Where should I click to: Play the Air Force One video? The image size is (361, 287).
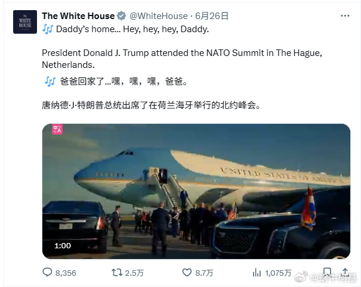click(x=196, y=191)
